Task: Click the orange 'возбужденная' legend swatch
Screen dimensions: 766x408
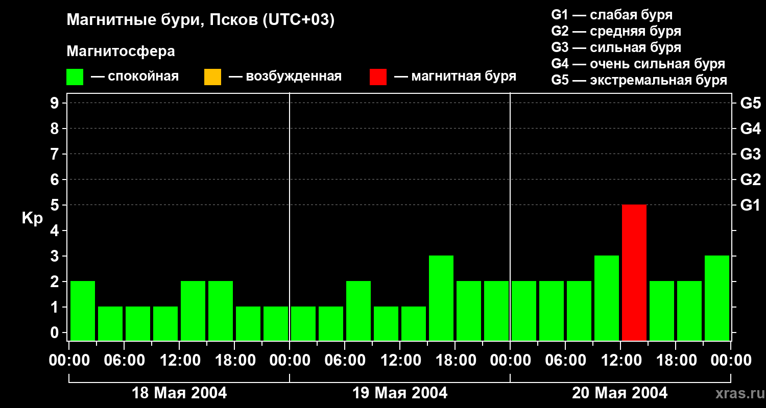Action: point(212,77)
